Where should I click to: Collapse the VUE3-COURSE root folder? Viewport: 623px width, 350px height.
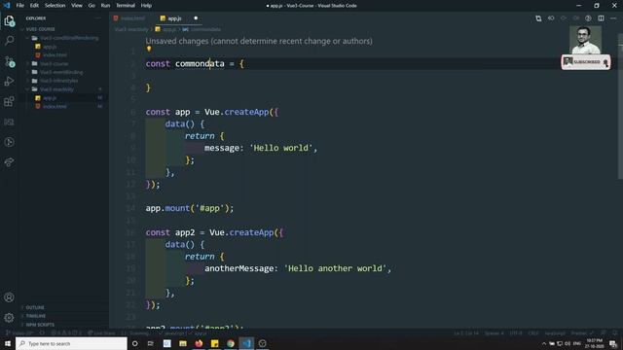[x=40, y=29]
